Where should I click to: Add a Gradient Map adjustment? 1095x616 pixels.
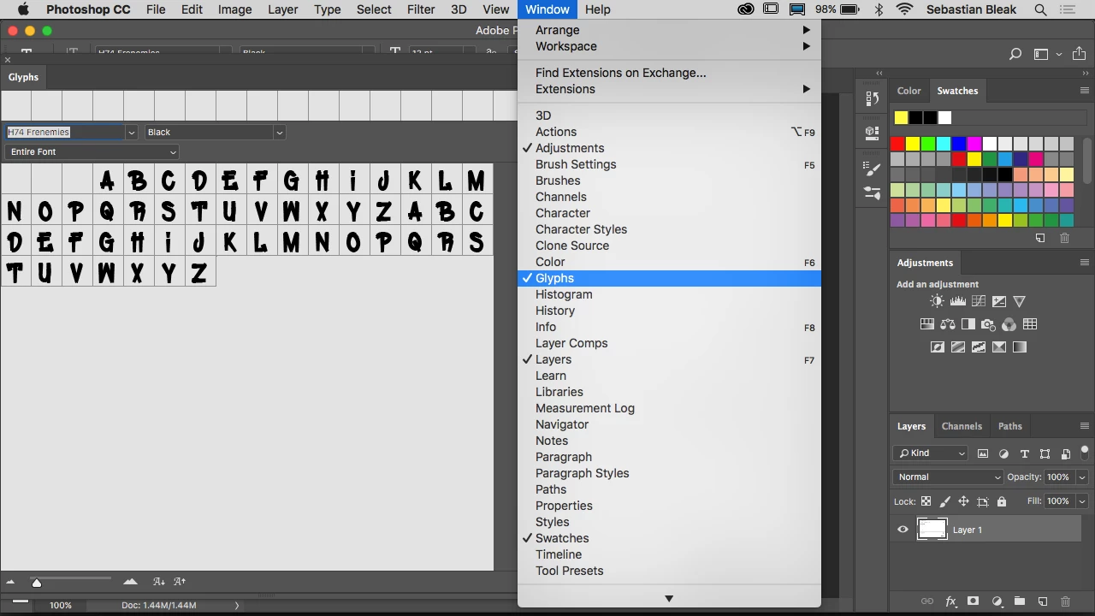click(x=1019, y=346)
